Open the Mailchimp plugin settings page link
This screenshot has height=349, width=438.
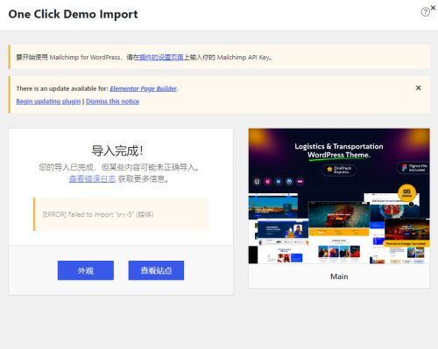click(x=161, y=57)
